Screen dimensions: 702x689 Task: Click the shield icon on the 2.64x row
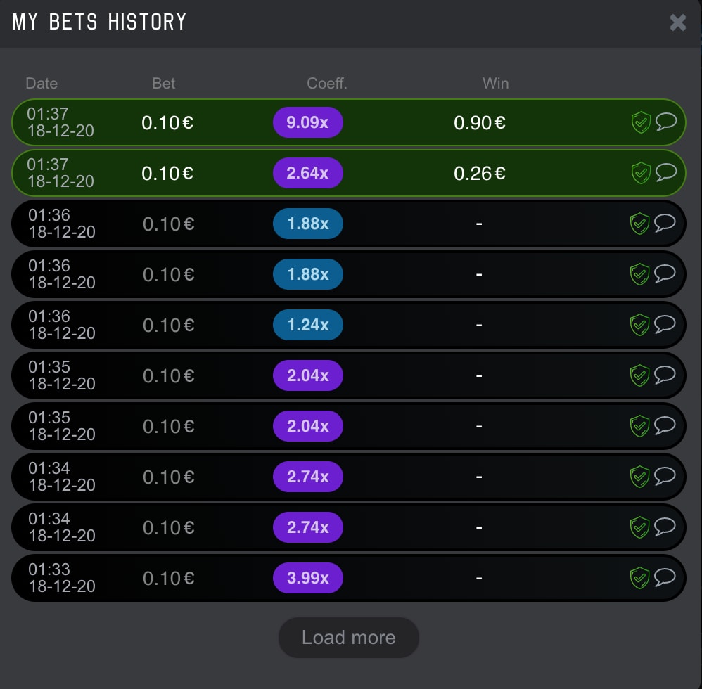pyautogui.click(x=641, y=173)
